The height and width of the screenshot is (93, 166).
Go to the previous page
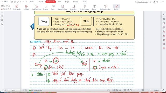(x=5, y=90)
